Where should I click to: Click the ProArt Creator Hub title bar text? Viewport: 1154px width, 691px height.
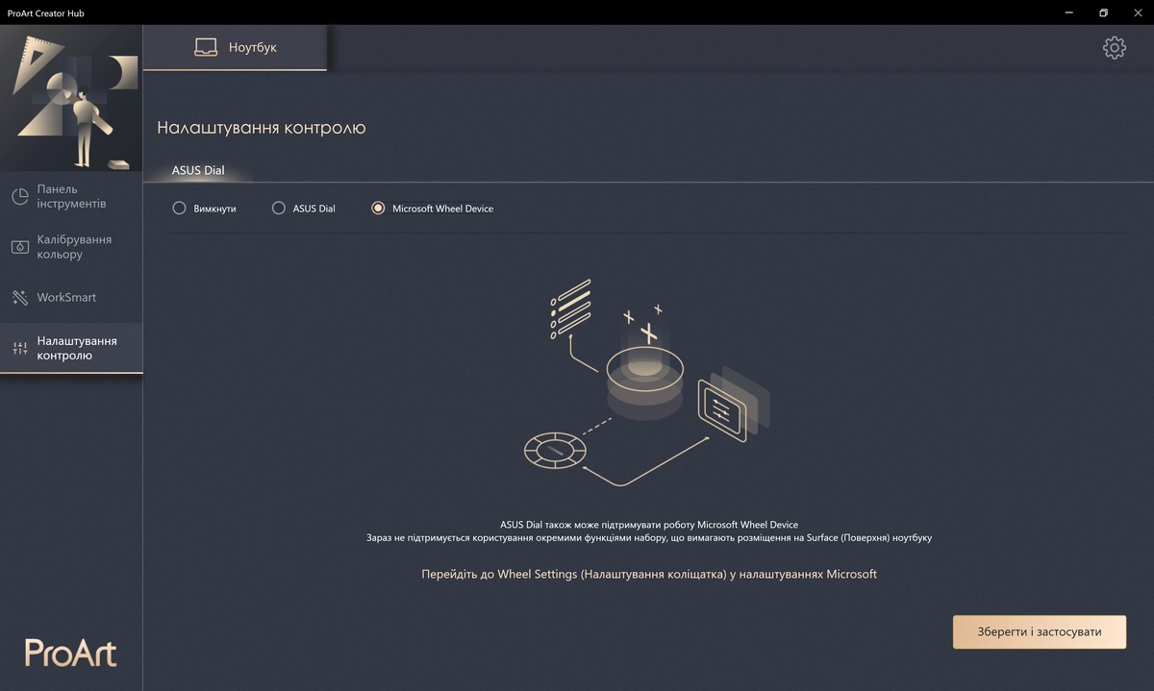48,12
